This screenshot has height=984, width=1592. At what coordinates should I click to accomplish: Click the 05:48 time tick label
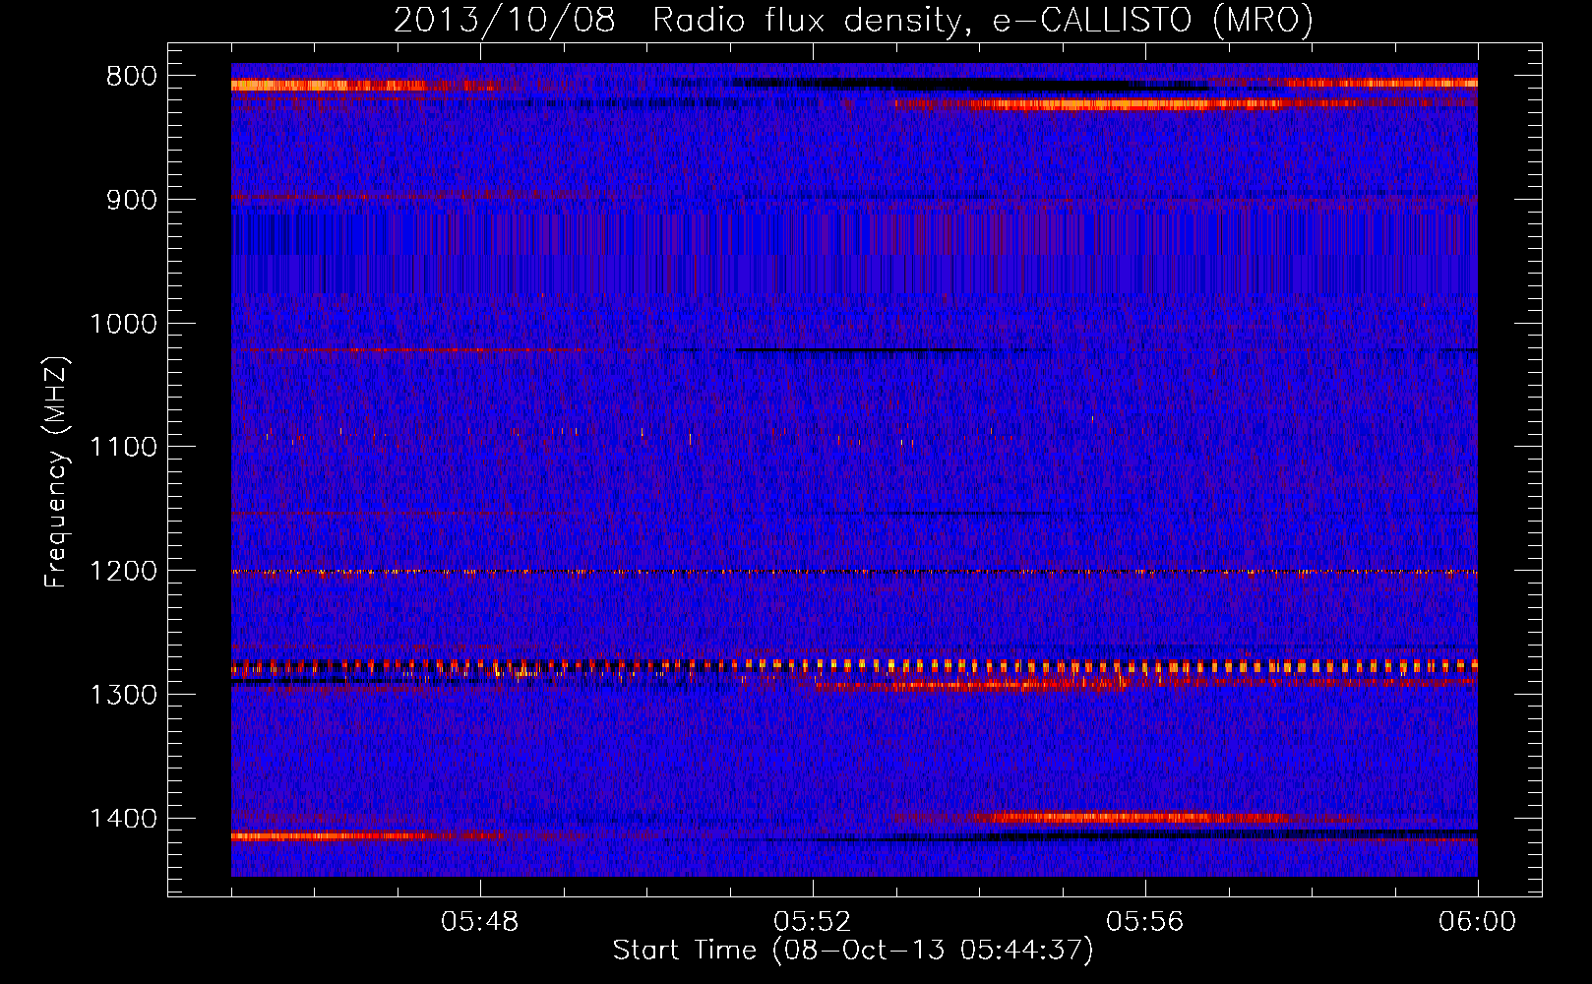480,922
